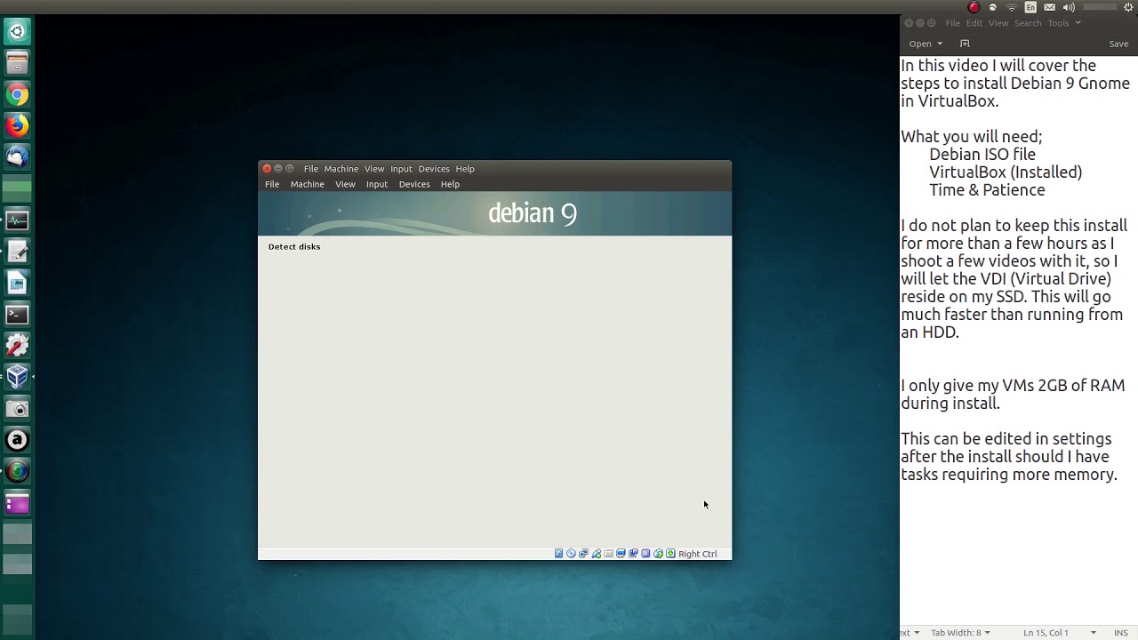Create a new document in the text editor
The height and width of the screenshot is (640, 1138).
coord(965,44)
